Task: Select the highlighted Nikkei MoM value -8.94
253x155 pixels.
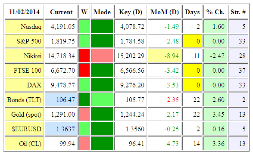Action: click(x=165, y=56)
